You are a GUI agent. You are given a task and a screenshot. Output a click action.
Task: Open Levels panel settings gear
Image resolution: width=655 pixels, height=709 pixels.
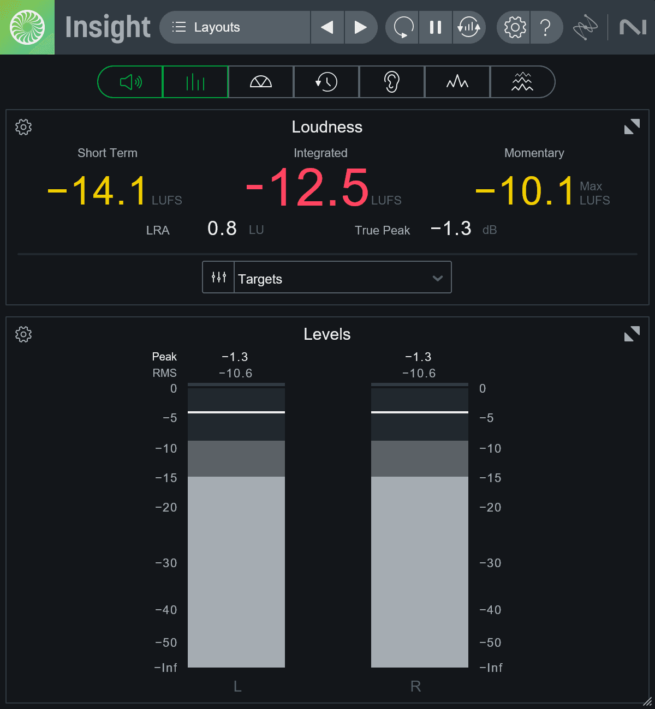[23, 334]
